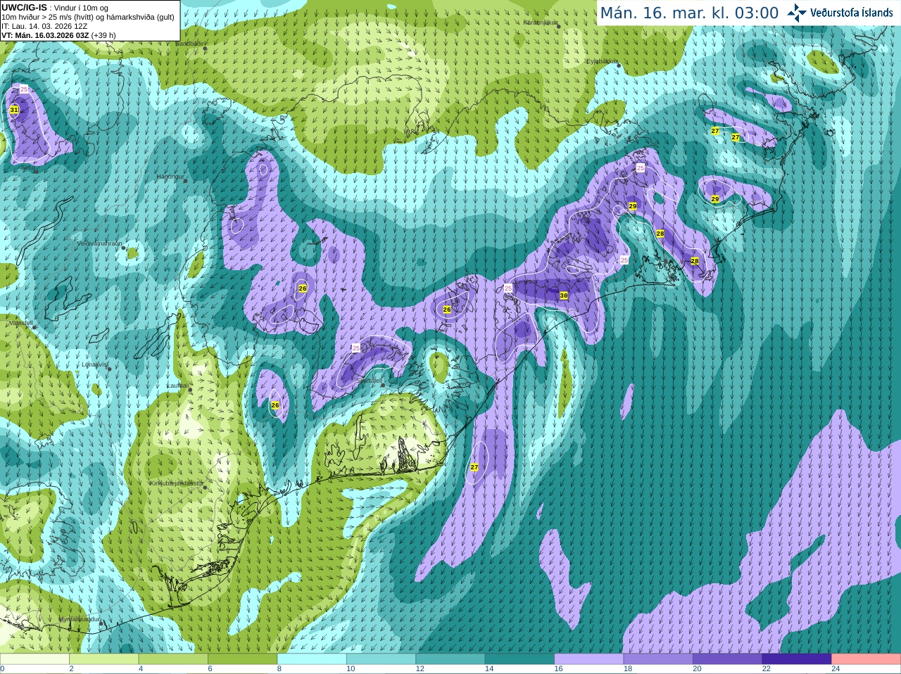Click the Kirkjubæjarklaustur station label
The height and width of the screenshot is (674, 901).
pyautogui.click(x=176, y=483)
